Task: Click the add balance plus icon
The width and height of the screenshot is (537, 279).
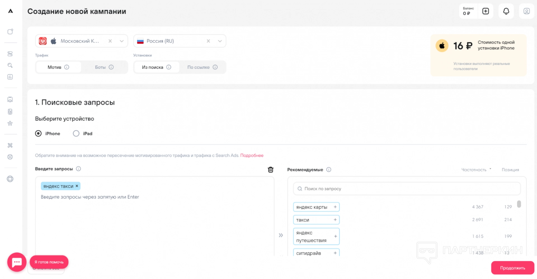Action: tap(486, 11)
